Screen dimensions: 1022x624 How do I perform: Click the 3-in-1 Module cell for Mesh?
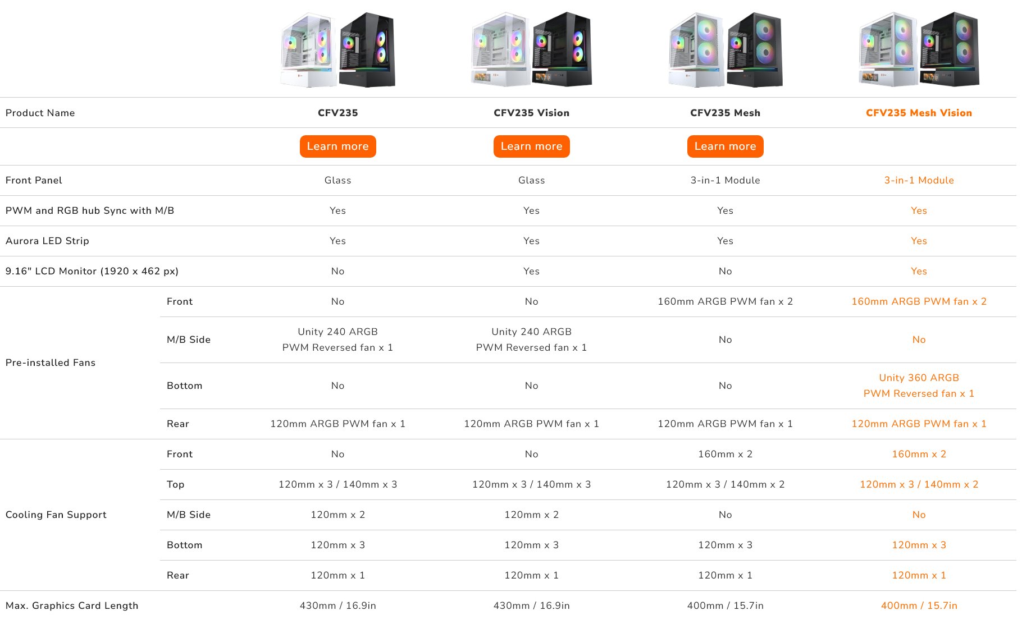click(725, 180)
